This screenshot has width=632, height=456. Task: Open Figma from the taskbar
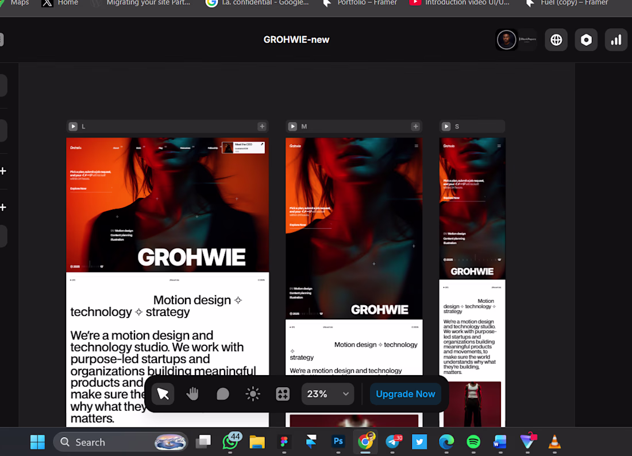coord(284,442)
